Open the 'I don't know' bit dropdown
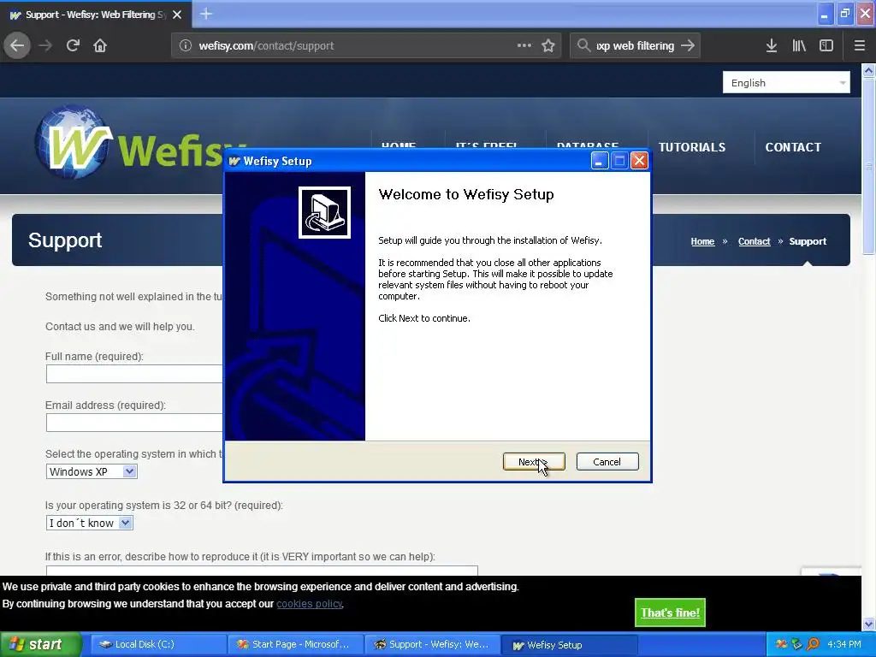This screenshot has height=657, width=876. tap(89, 523)
